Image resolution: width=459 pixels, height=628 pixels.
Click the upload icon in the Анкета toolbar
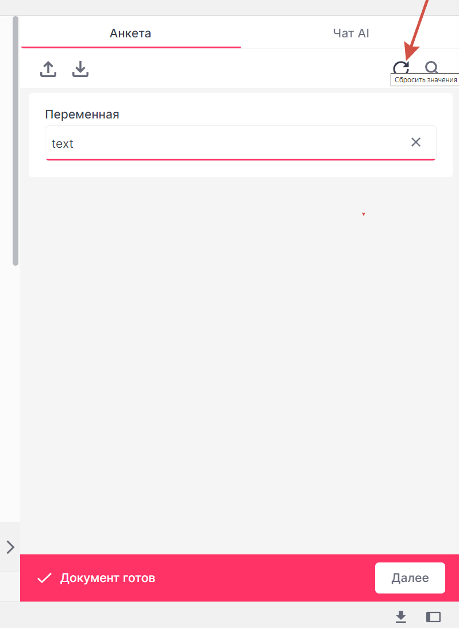[x=48, y=69]
